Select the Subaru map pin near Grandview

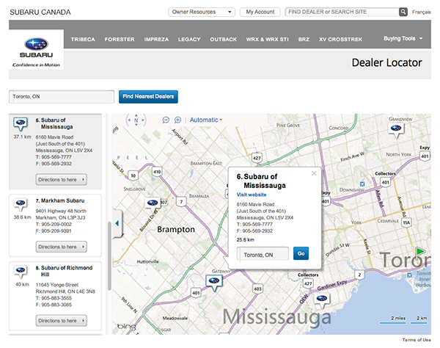396,130
